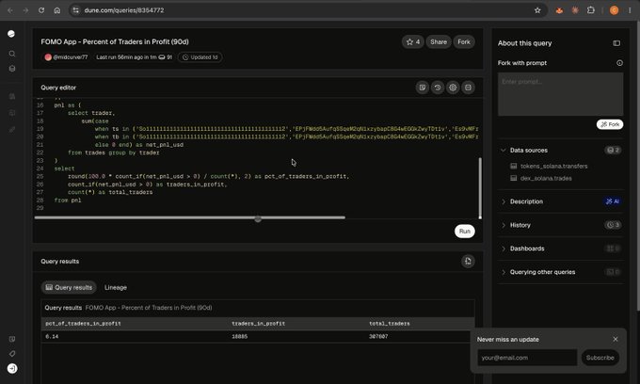Click the note/format icon in editor toolbar

[x=423, y=88]
